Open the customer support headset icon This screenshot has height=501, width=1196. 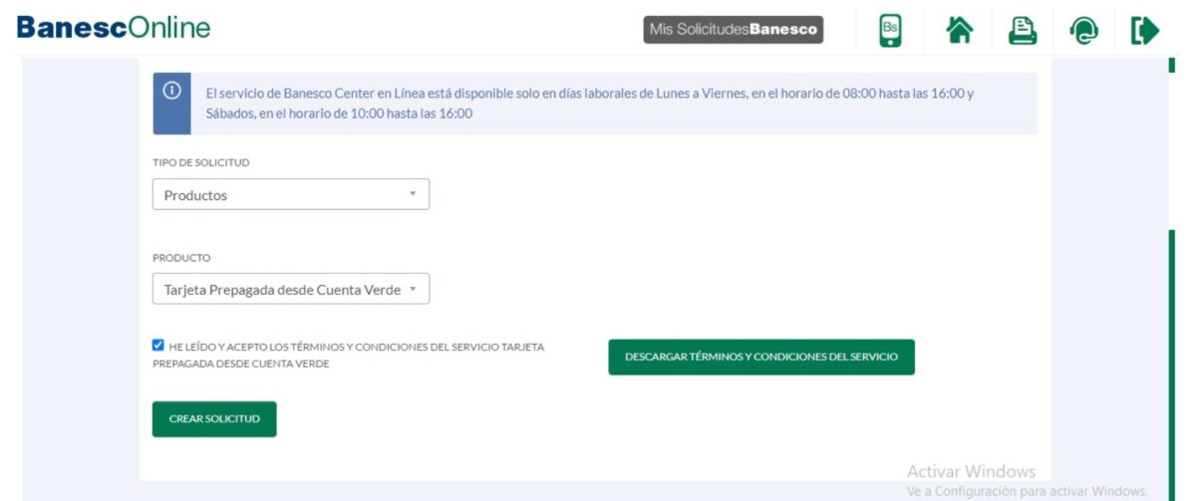coord(1083,32)
